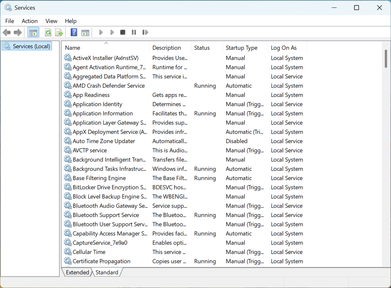This screenshot has width=391, height=288.
Task: Sort by the Description column header
Action: (170, 48)
